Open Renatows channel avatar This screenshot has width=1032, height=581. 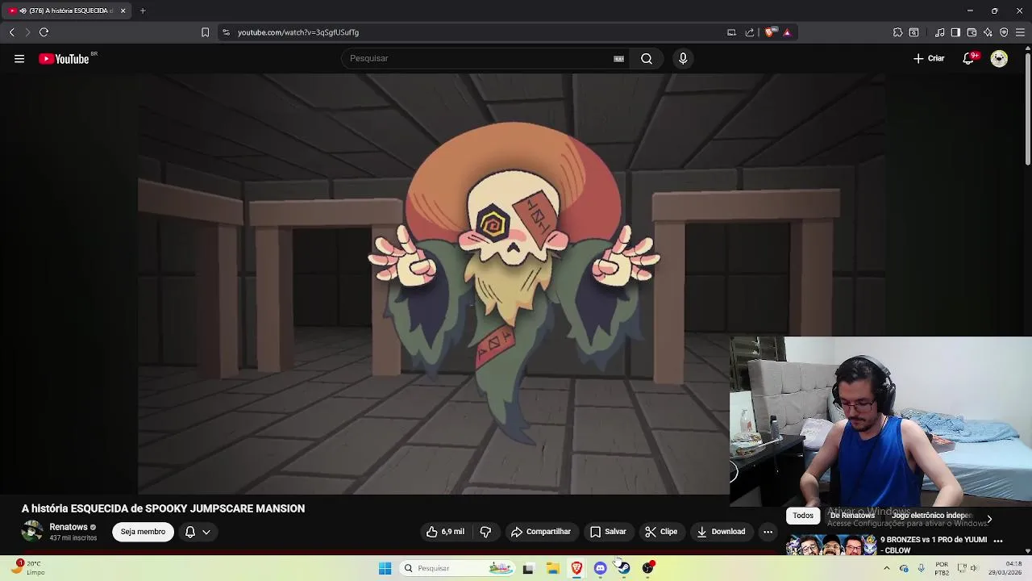pyautogui.click(x=32, y=532)
